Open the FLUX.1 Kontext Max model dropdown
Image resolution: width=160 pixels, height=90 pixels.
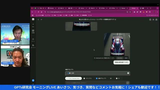coord(73,78)
